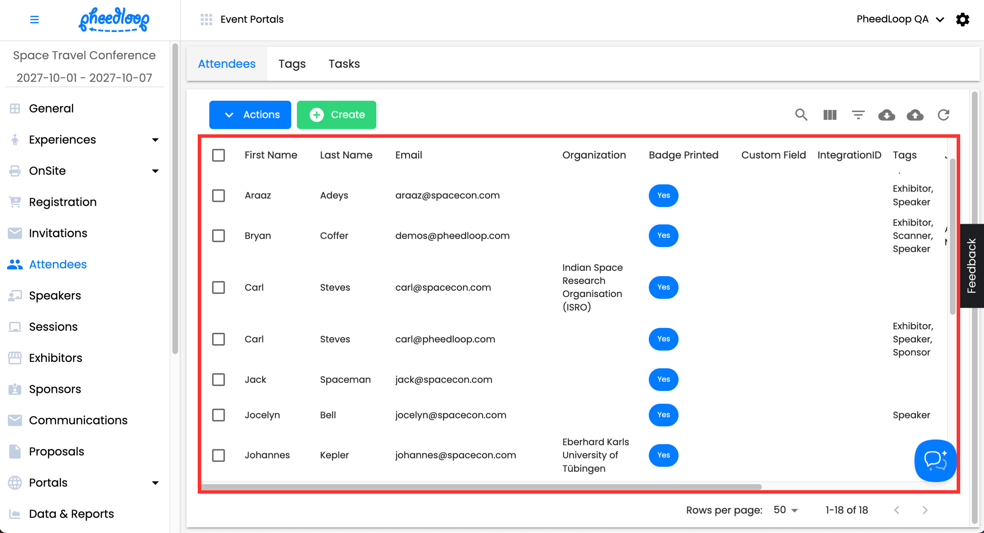Click the search magnifier icon in the table toolbar
The width and height of the screenshot is (984, 533).
click(x=801, y=115)
